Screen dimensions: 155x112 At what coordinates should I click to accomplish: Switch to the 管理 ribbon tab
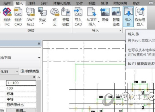coord(104,3)
